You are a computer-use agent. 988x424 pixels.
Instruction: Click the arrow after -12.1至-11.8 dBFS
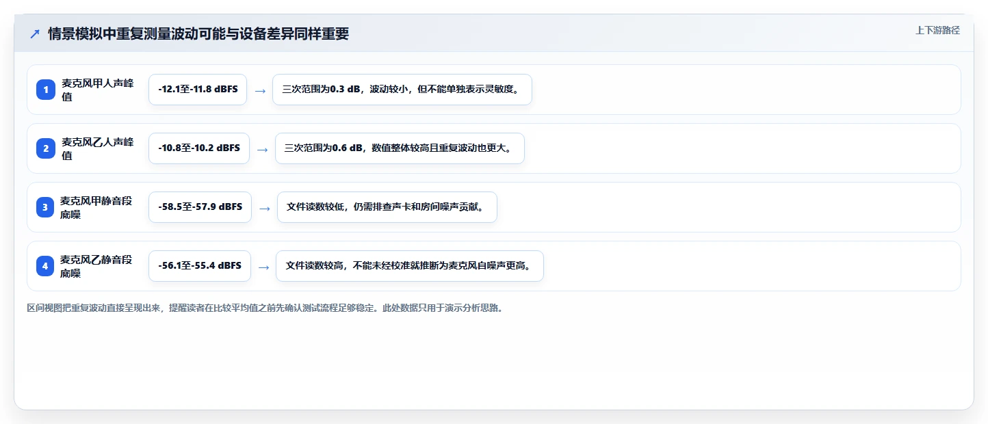point(260,90)
